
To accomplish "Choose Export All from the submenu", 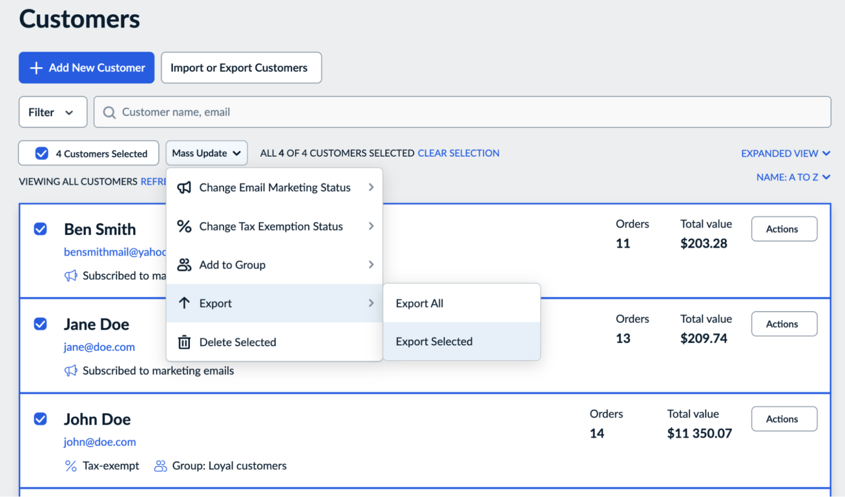I will [x=419, y=303].
